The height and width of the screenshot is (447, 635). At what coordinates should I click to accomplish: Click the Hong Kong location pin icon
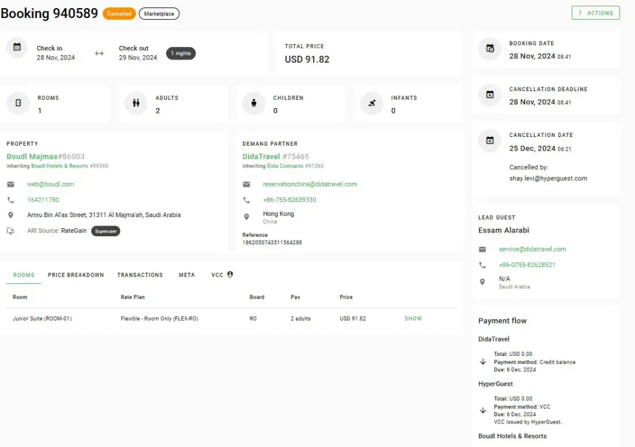246,217
